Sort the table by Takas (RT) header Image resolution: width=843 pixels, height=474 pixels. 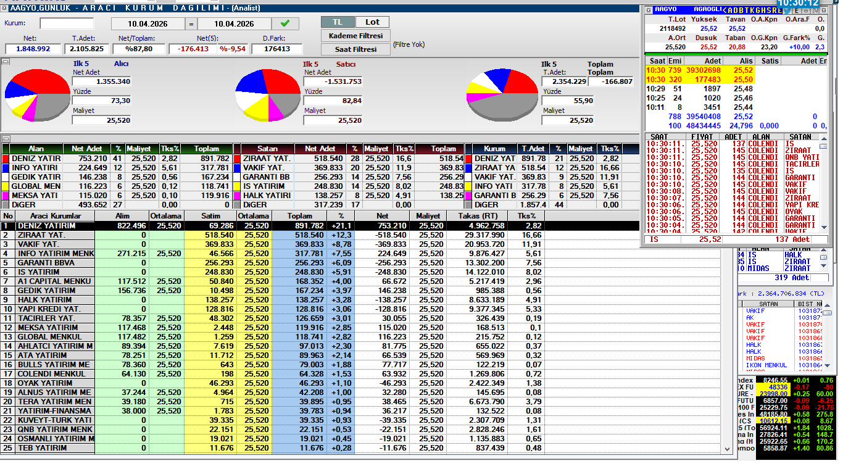click(478, 216)
